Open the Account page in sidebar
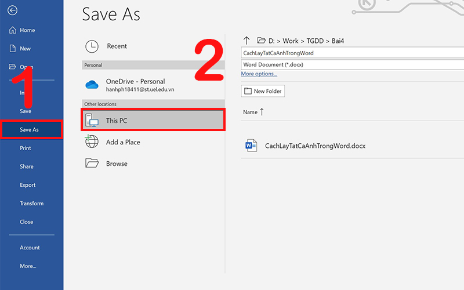The image size is (464, 290). (30, 248)
